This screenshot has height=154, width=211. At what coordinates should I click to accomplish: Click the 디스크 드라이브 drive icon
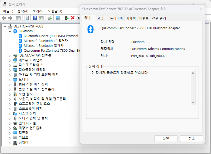15,66
